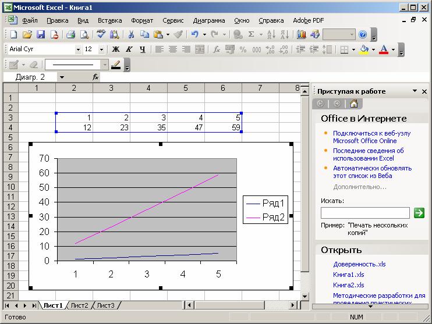Click the Percent Style icon
The height and width of the screenshot is (324, 432).
pos(243,49)
